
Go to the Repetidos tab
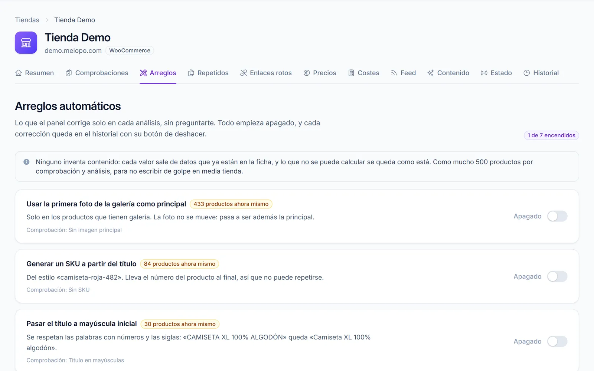208,73
